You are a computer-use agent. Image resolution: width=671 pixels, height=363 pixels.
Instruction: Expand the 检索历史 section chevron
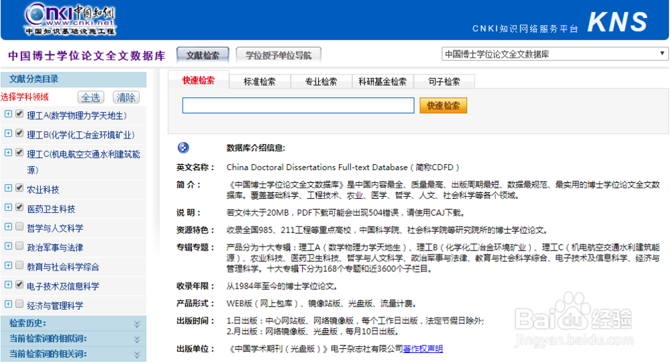(137, 323)
